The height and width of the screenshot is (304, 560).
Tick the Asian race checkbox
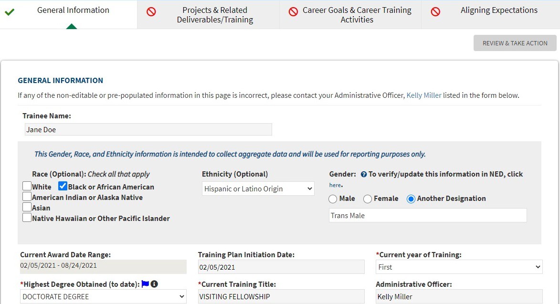(27, 208)
